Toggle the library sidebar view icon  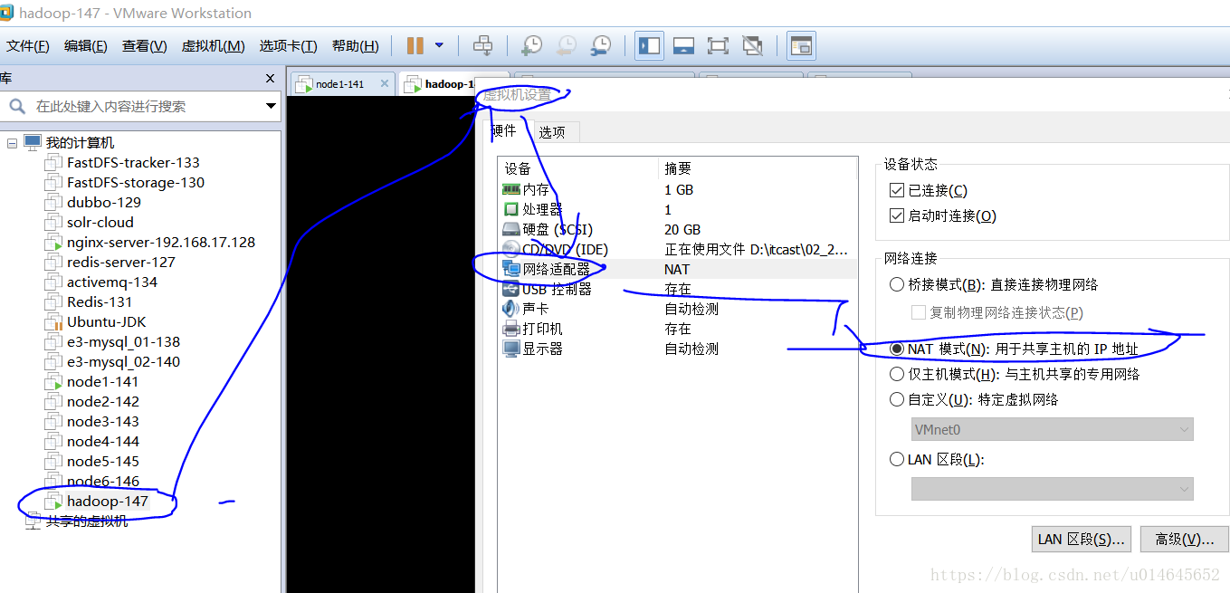pos(649,45)
